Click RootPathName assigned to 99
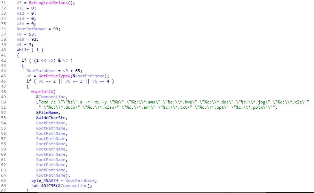The height and width of the screenshot is (193, 314). (31, 29)
